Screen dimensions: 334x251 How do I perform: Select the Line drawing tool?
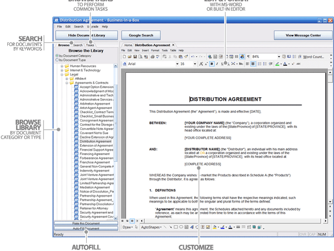point(165,227)
